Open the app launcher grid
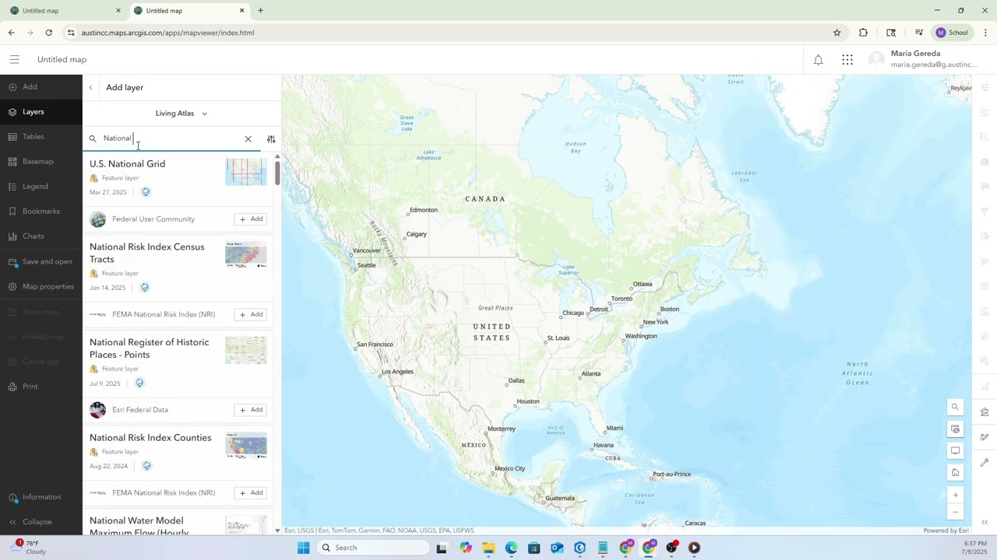 pos(847,60)
